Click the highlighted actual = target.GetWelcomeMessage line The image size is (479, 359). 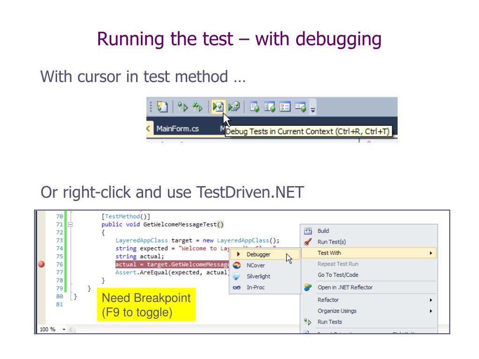pos(172,265)
